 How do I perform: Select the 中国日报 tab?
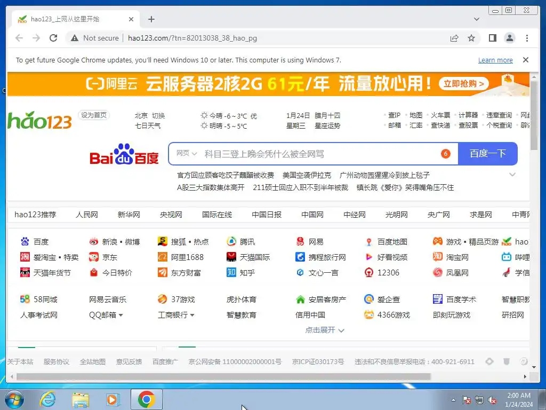(267, 215)
